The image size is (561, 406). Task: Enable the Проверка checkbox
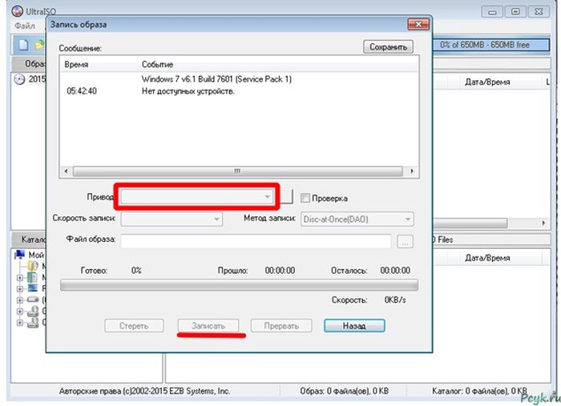(x=305, y=198)
